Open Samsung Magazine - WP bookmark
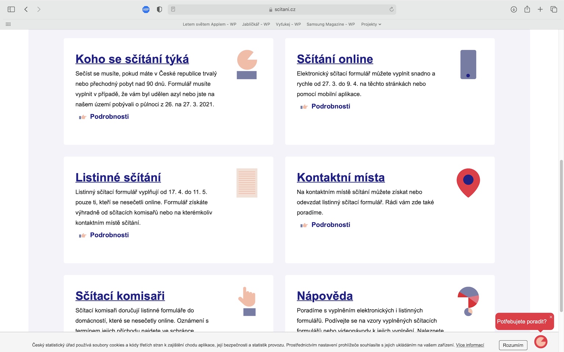Screen dimensions: 564x352 [x=331, y=24]
